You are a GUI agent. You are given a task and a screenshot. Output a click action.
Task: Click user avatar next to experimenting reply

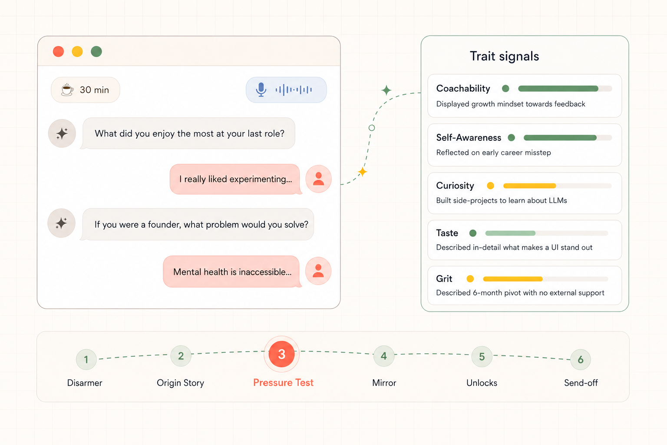[318, 179]
